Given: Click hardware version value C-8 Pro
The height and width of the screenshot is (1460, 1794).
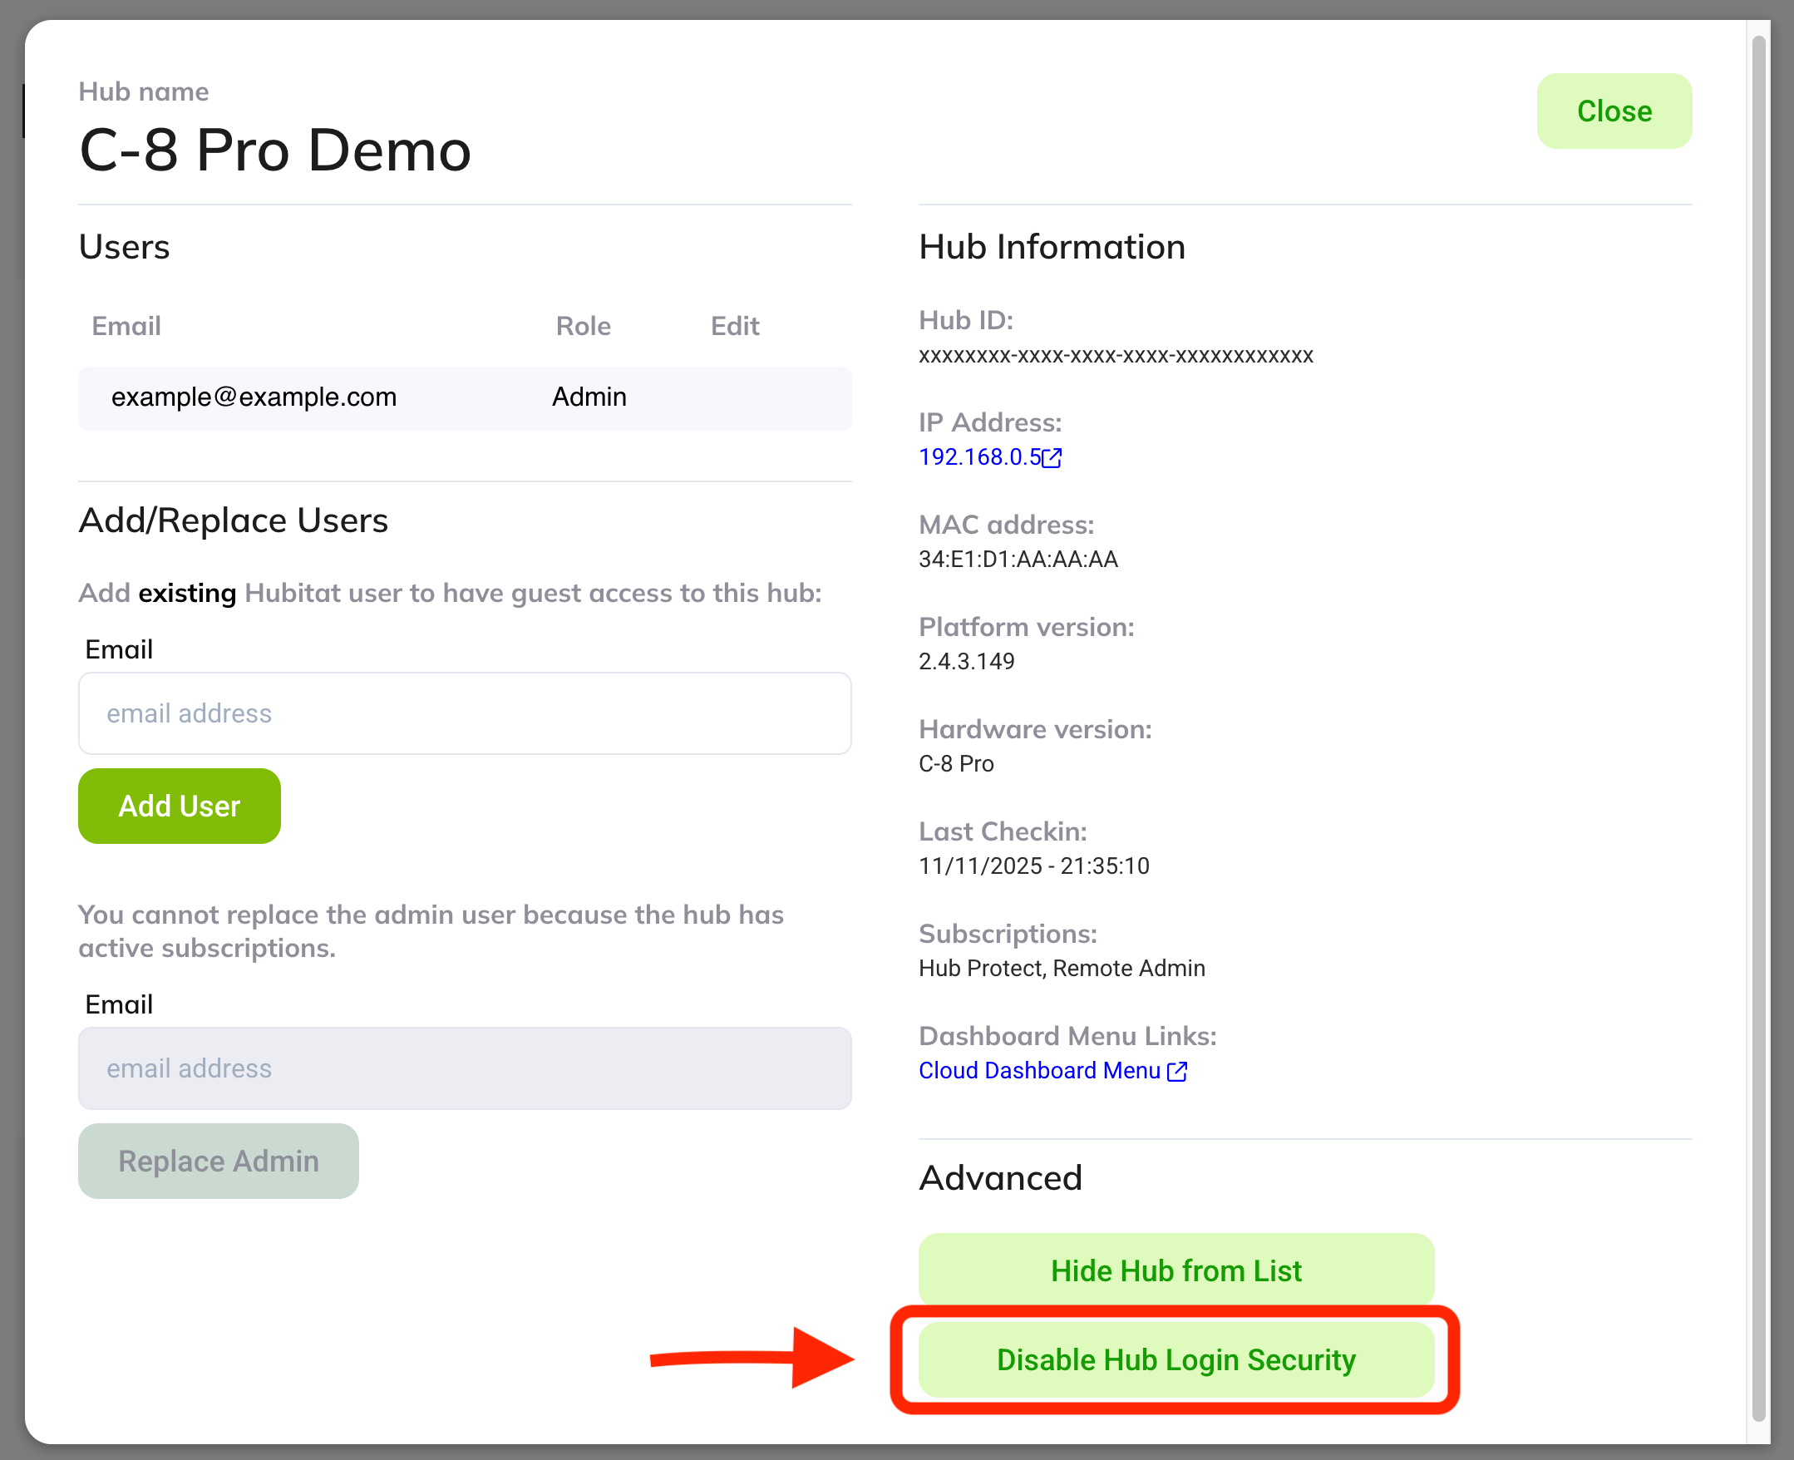Looking at the screenshot, I should click(x=956, y=763).
